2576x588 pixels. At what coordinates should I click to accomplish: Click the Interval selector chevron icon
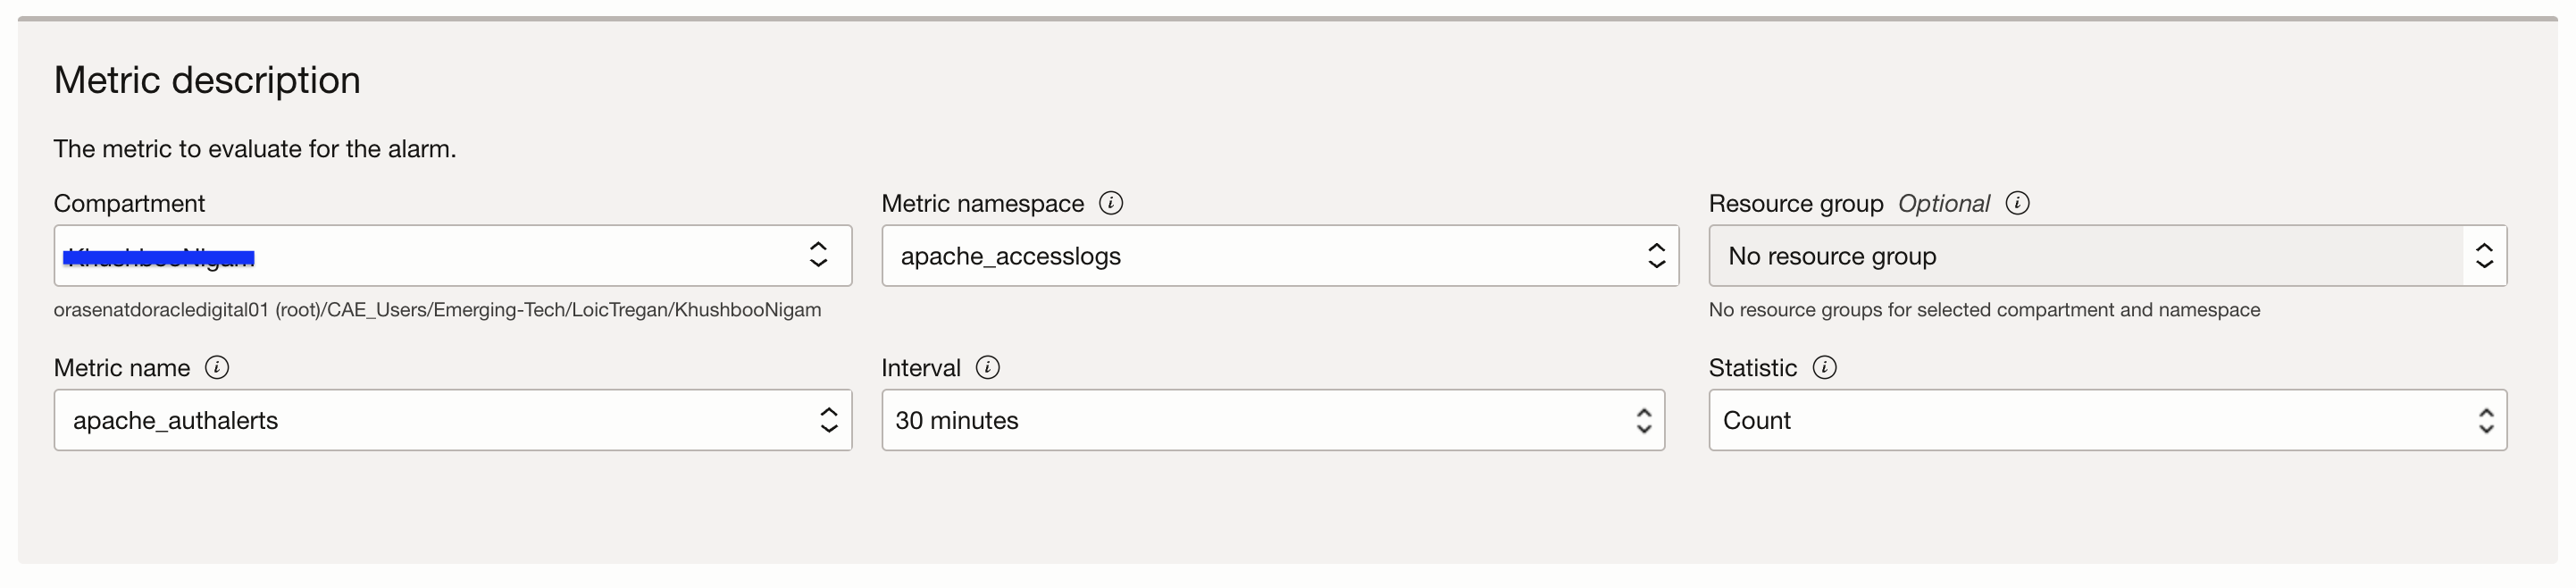click(x=1642, y=420)
